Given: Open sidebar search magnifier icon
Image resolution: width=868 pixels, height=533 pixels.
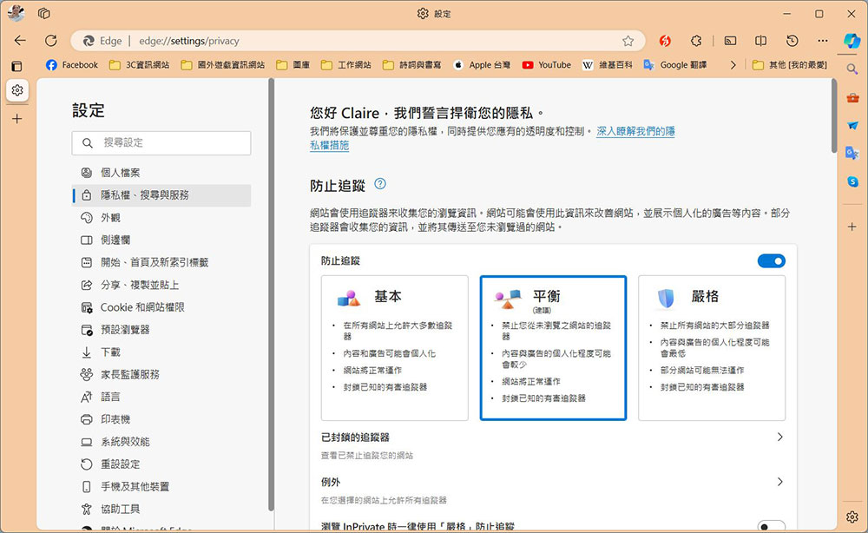Looking at the screenshot, I should click(x=852, y=69).
